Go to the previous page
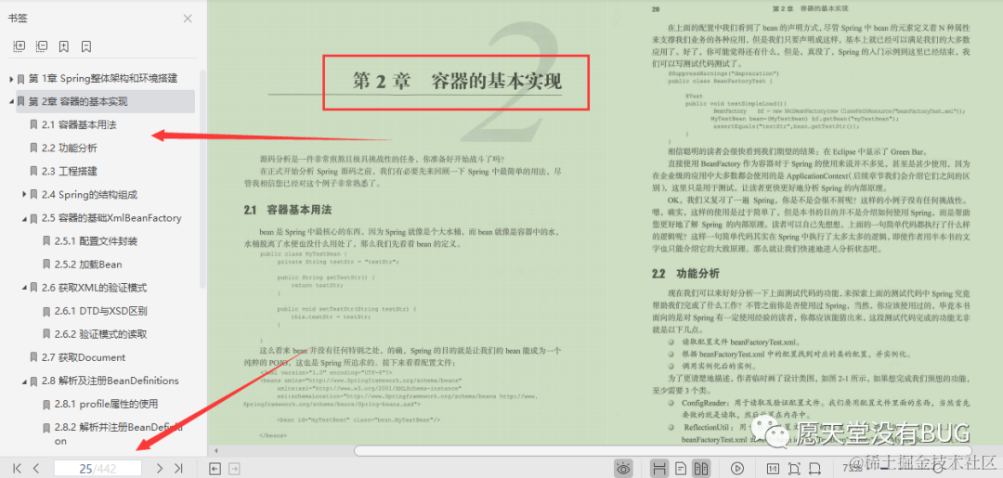This screenshot has width=1003, height=478. point(36,469)
